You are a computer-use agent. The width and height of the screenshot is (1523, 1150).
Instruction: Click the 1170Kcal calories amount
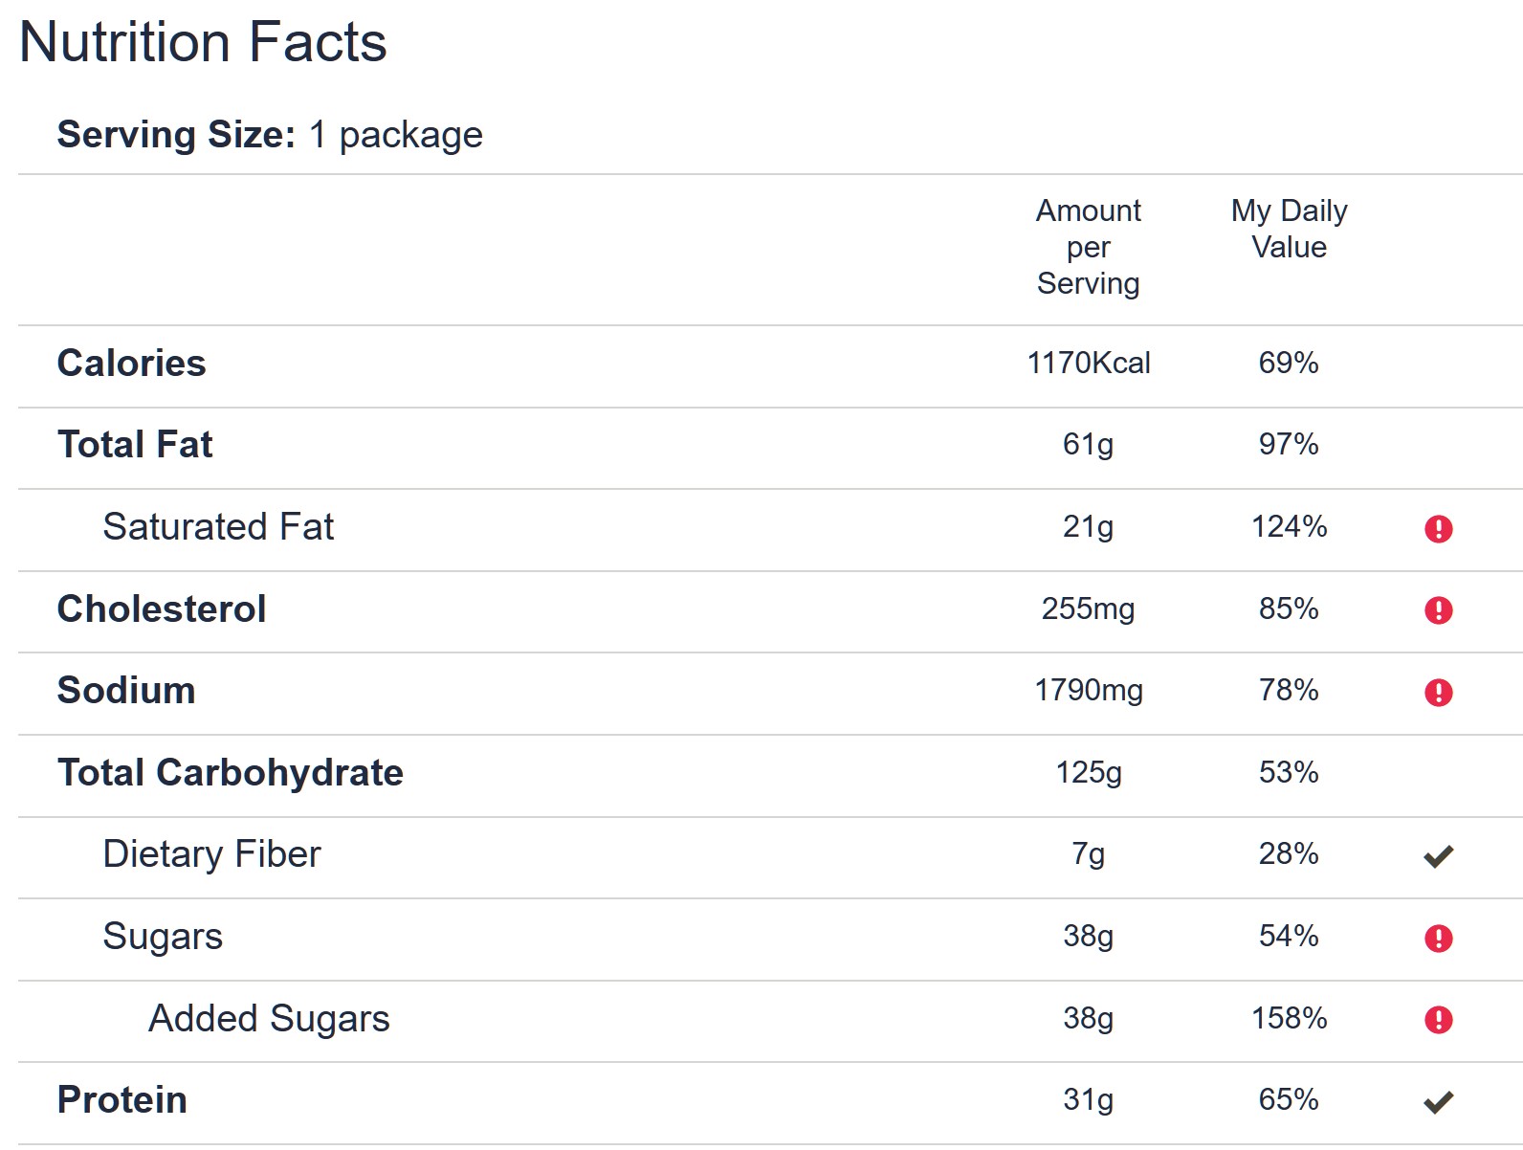pos(1088,364)
